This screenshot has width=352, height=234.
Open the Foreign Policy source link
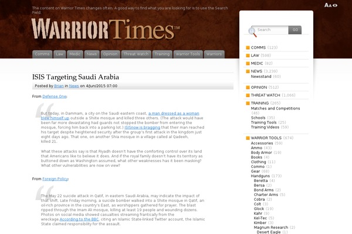[x=55, y=179]
